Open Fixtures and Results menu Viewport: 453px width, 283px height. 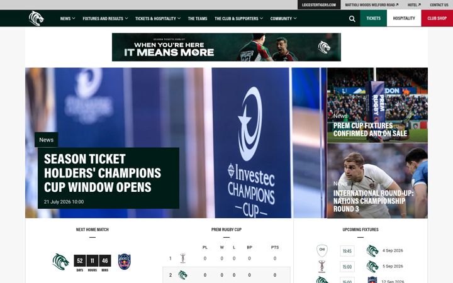coord(103,18)
